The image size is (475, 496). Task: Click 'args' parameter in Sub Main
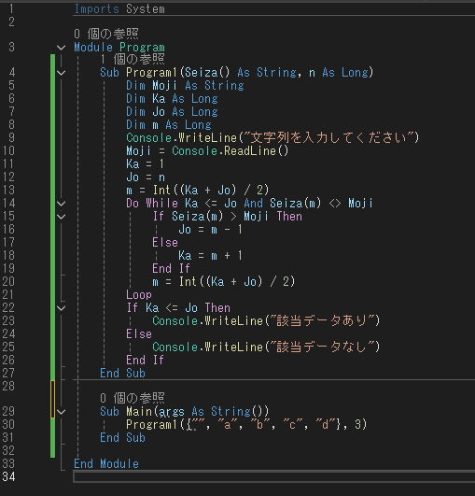coord(172,412)
